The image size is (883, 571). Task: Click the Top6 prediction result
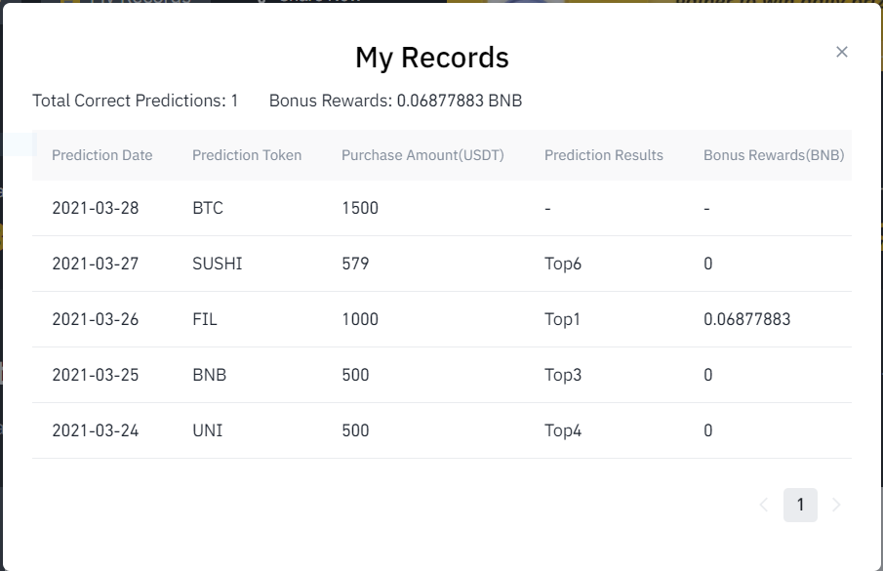pos(563,264)
